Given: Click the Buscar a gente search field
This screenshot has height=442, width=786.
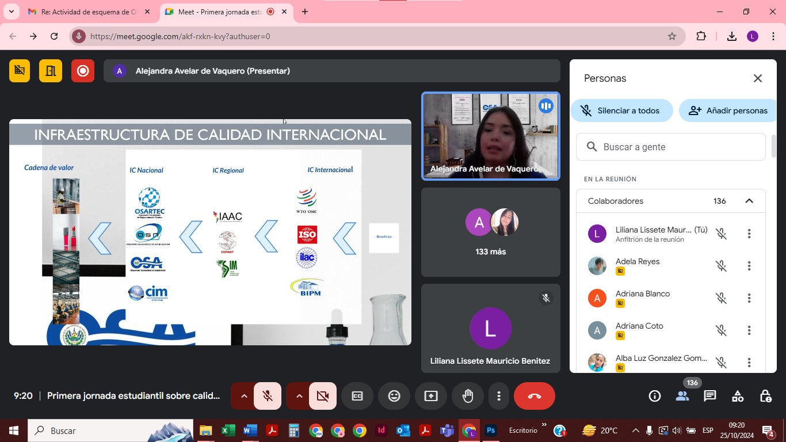Looking at the screenshot, I should click(671, 147).
